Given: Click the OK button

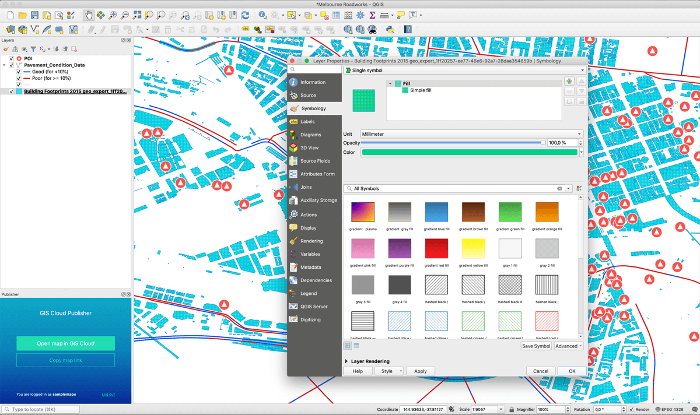Looking at the screenshot, I should click(x=572, y=371).
